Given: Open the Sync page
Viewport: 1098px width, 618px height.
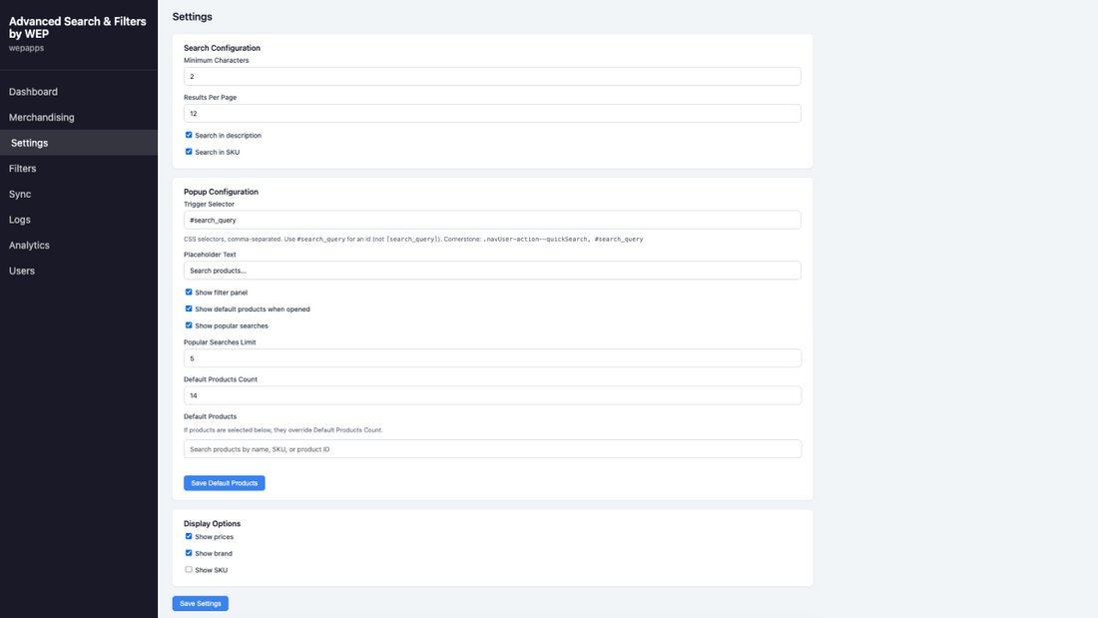Looking at the screenshot, I should tap(20, 194).
